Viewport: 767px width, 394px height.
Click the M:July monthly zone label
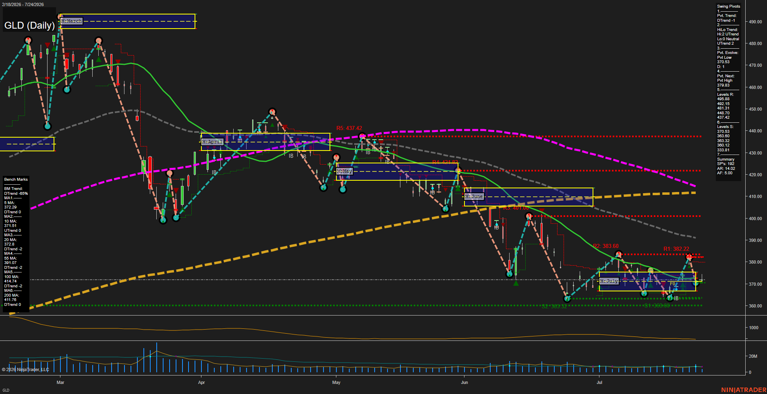click(609, 281)
